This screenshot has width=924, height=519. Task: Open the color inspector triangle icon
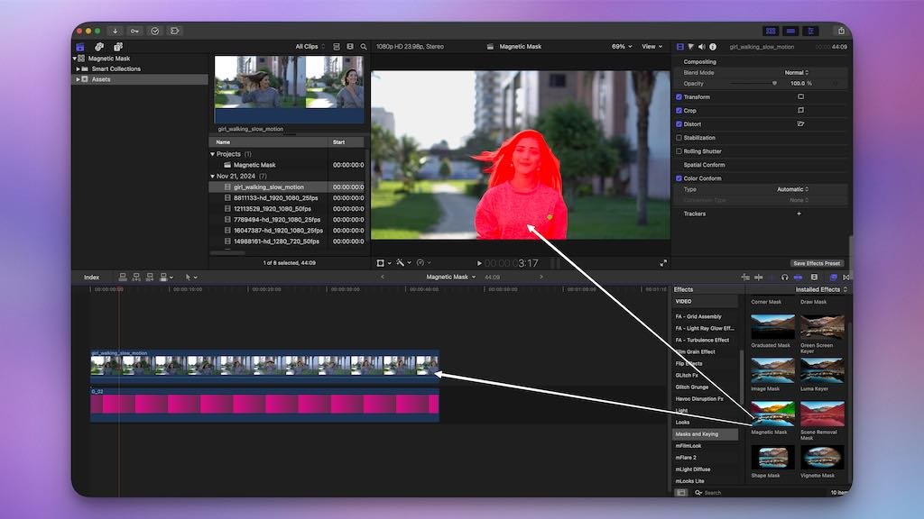pos(690,47)
